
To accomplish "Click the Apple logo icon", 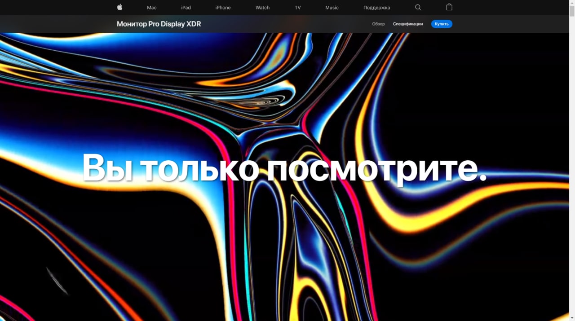I will point(119,7).
